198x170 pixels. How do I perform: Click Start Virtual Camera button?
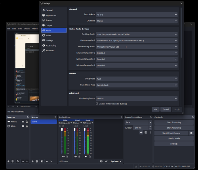coord(171,133)
